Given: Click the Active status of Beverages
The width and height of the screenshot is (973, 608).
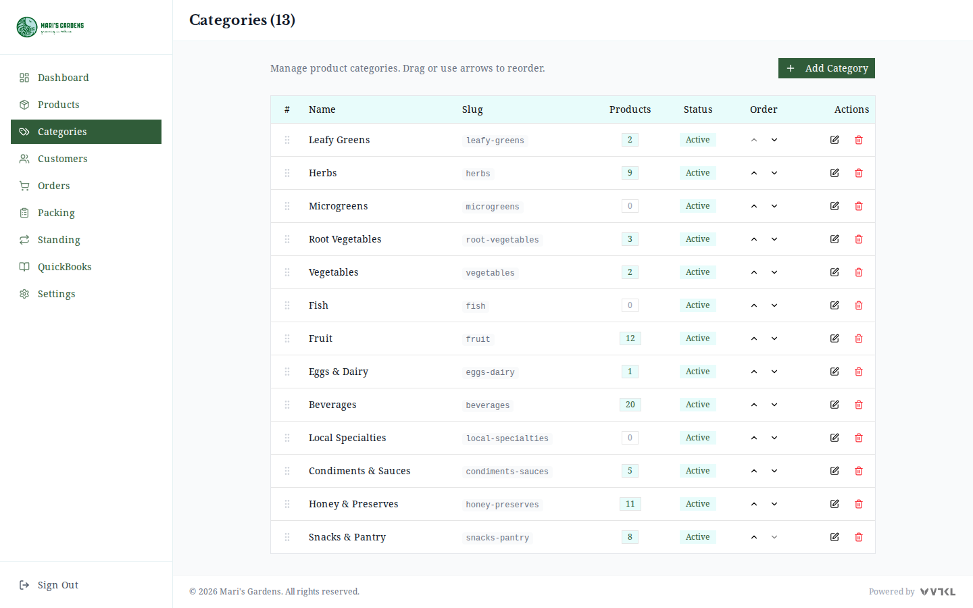Looking at the screenshot, I should coord(697,405).
